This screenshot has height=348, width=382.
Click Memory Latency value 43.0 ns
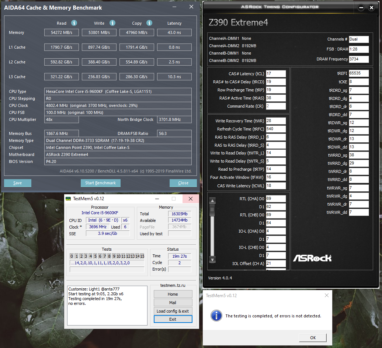pos(174,32)
